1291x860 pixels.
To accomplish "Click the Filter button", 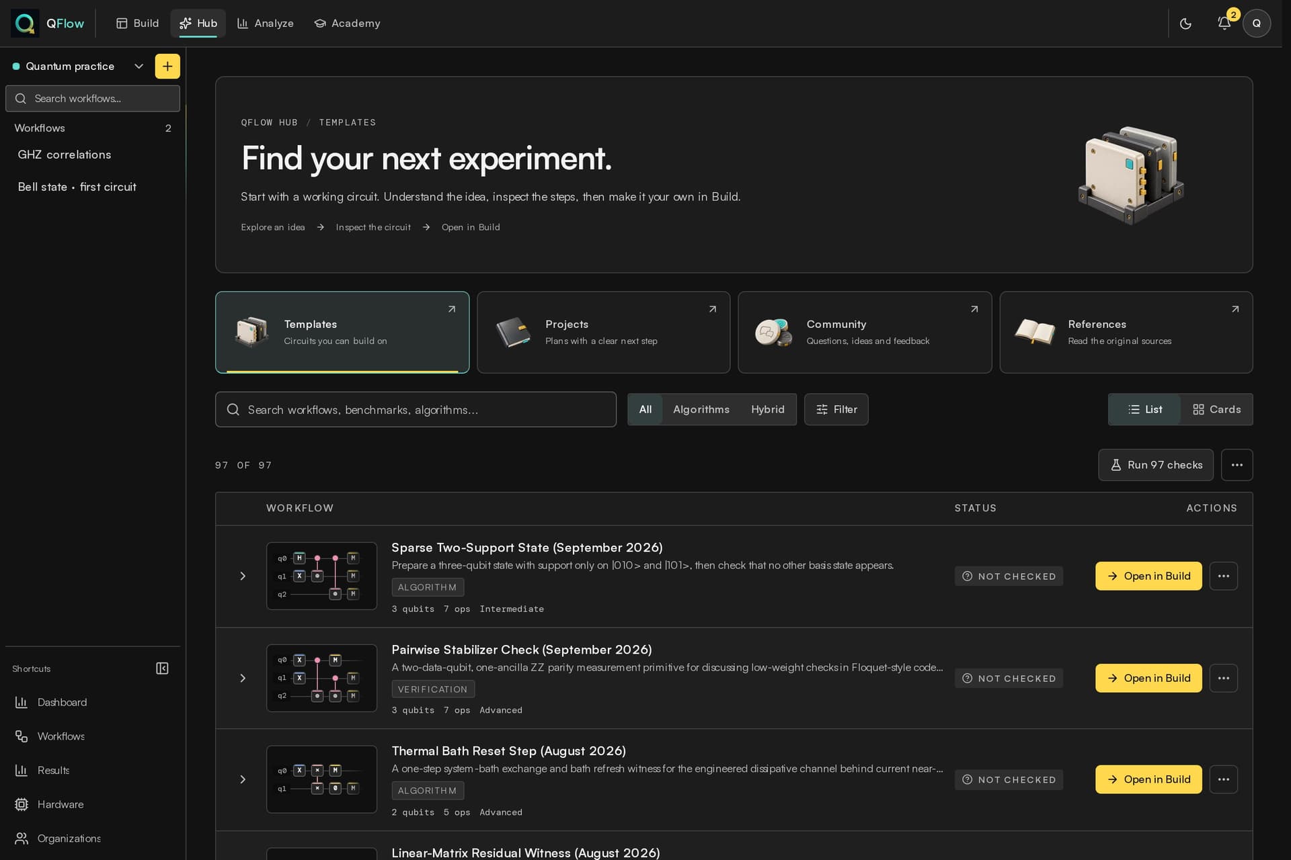I will [836, 410].
